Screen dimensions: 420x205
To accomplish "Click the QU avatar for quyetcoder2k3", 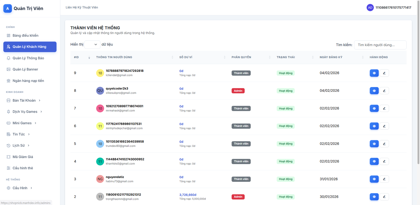I will coord(100,91).
